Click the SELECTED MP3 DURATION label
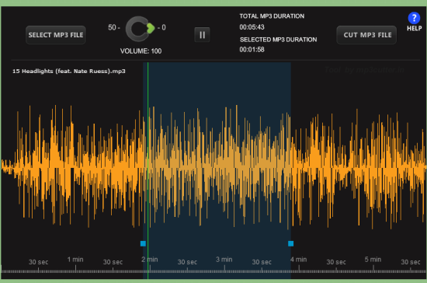This screenshot has height=283, width=427. click(x=278, y=40)
